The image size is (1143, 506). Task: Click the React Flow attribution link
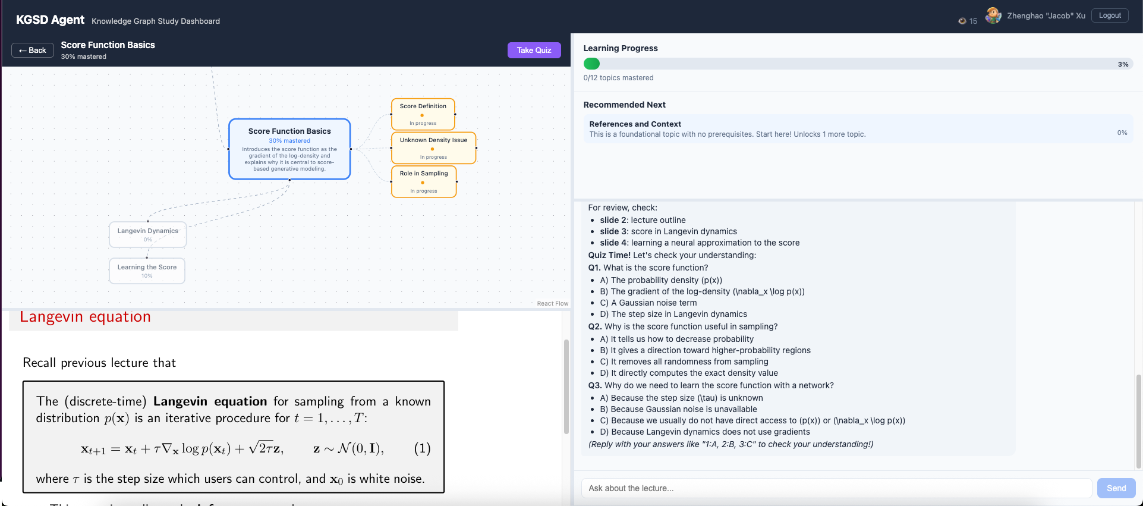tap(552, 303)
